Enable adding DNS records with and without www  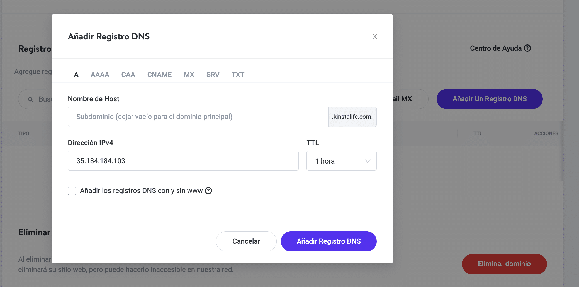click(x=72, y=191)
